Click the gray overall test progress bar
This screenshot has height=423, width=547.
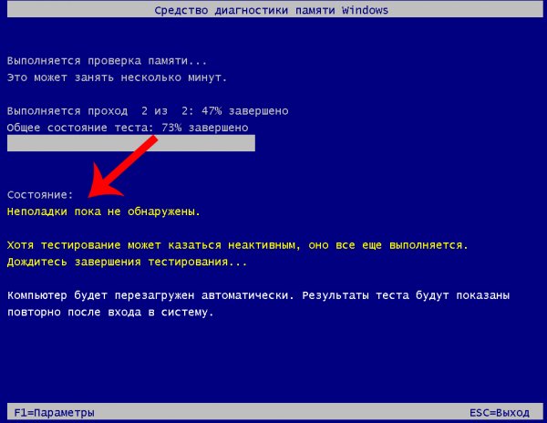[130, 143]
